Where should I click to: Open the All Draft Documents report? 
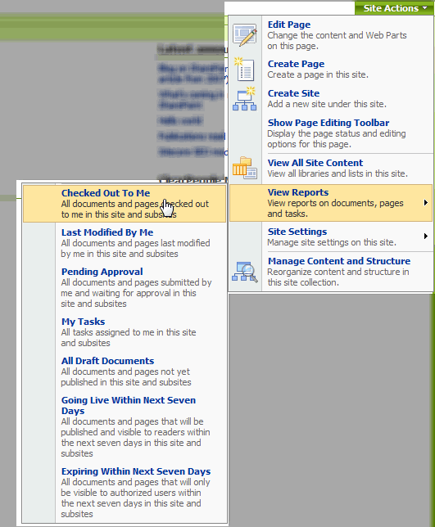coord(125,372)
